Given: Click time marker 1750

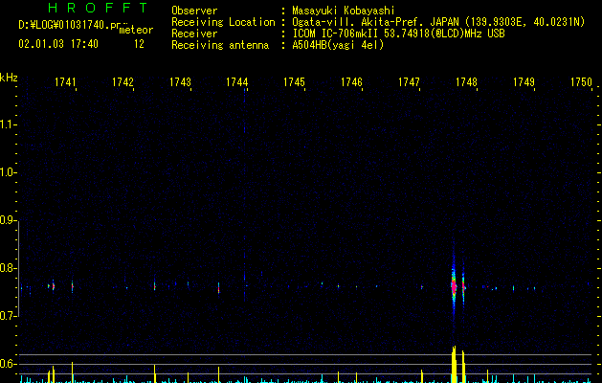Looking at the screenshot, I should pyautogui.click(x=581, y=82).
